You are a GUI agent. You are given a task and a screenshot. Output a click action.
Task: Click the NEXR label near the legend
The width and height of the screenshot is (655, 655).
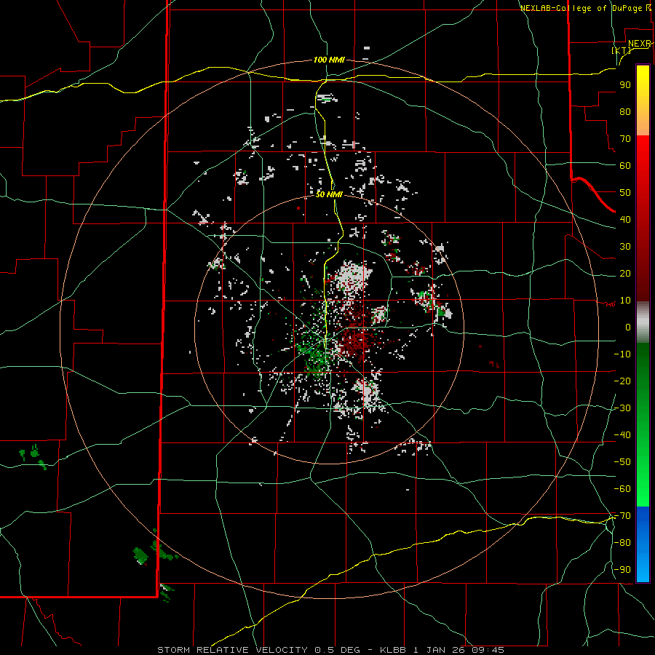(x=640, y=44)
